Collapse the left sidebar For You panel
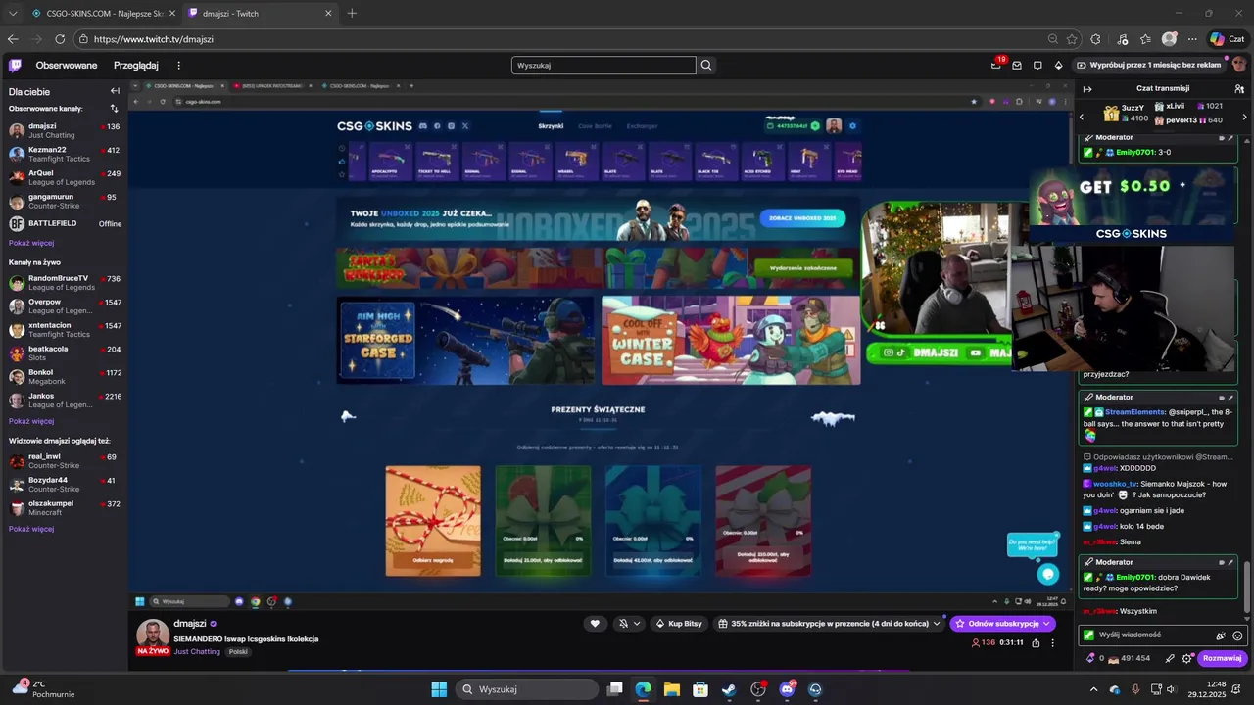Viewport: 1254px width, 705px height. click(115, 91)
